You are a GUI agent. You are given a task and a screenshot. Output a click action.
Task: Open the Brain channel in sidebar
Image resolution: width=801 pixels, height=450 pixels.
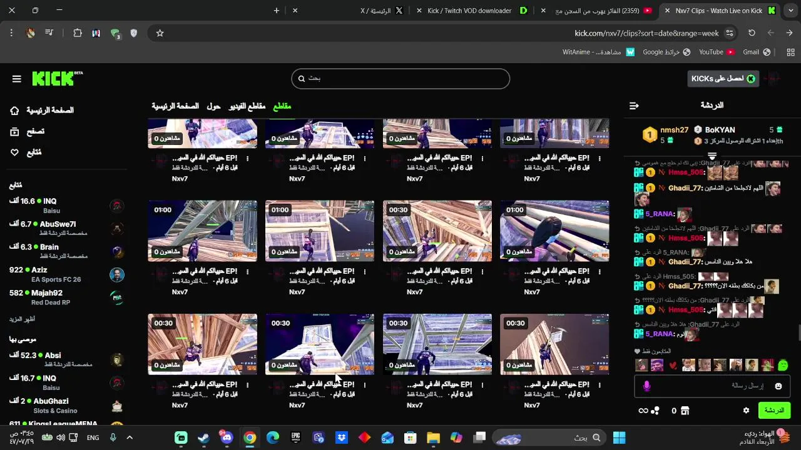[67, 251]
